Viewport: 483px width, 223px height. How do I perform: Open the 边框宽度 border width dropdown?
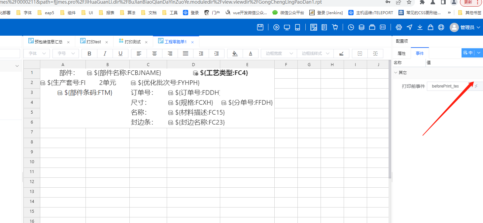point(279,54)
